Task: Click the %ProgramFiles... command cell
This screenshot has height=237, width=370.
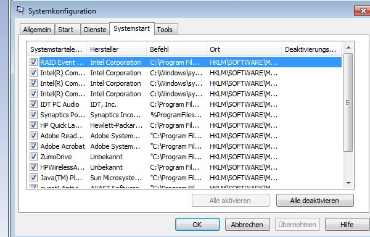Action: click(176, 115)
